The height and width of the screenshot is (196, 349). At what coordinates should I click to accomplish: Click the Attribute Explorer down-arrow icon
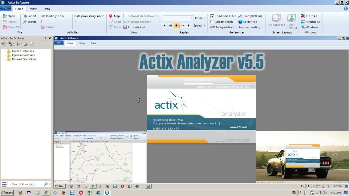[x=18, y=44]
